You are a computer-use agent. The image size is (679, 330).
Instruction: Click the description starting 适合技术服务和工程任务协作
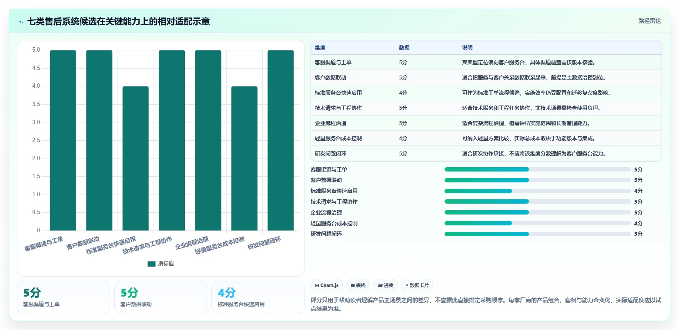click(x=531, y=108)
